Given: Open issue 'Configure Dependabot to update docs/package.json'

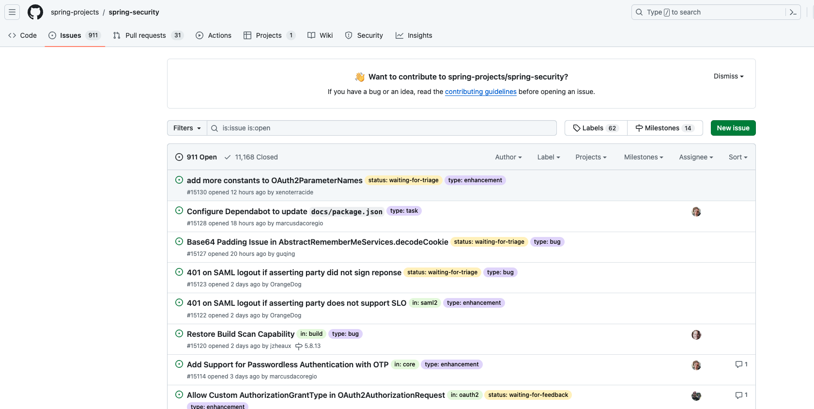Looking at the screenshot, I should (285, 211).
